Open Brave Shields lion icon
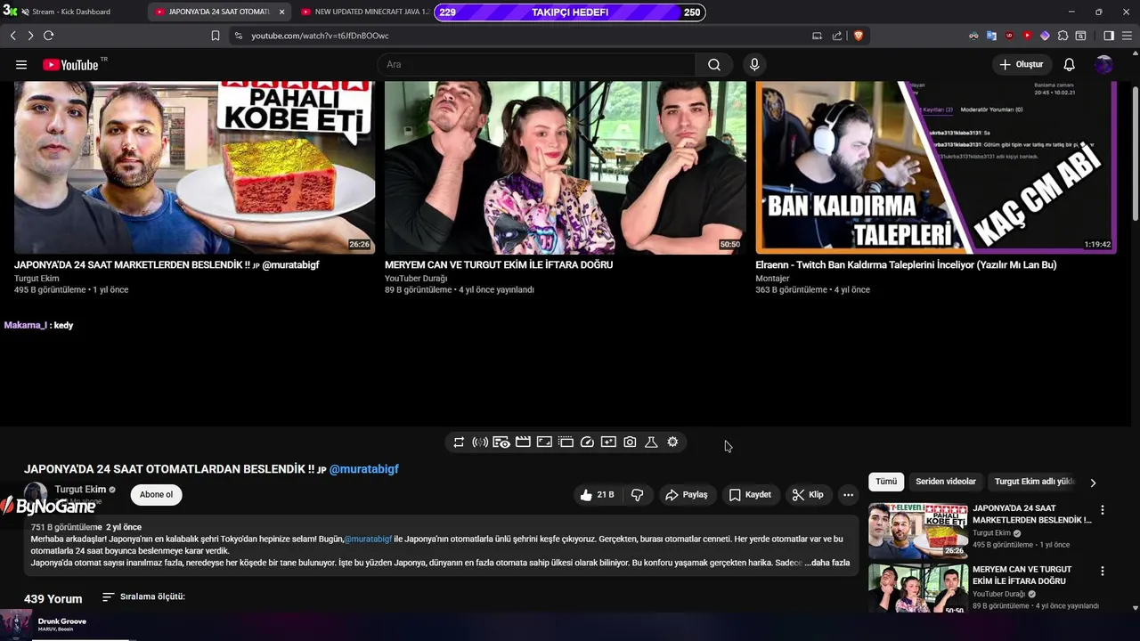Viewport: 1140px width, 641px height. pos(859,36)
